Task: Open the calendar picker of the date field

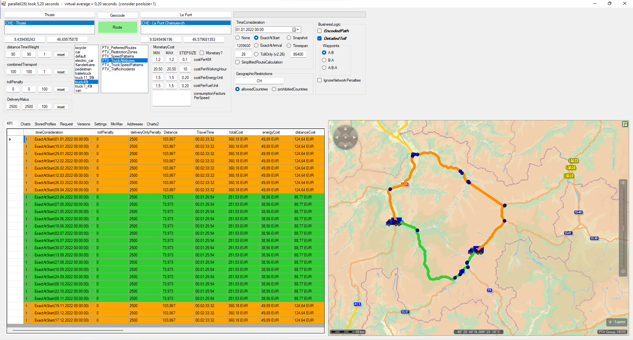Action: (296, 30)
